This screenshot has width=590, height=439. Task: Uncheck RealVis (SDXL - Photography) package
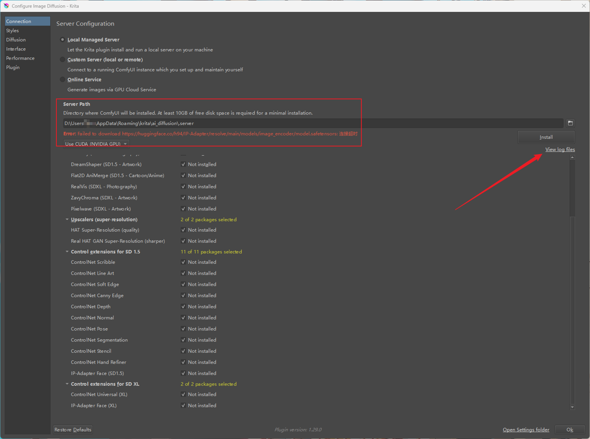coord(183,187)
